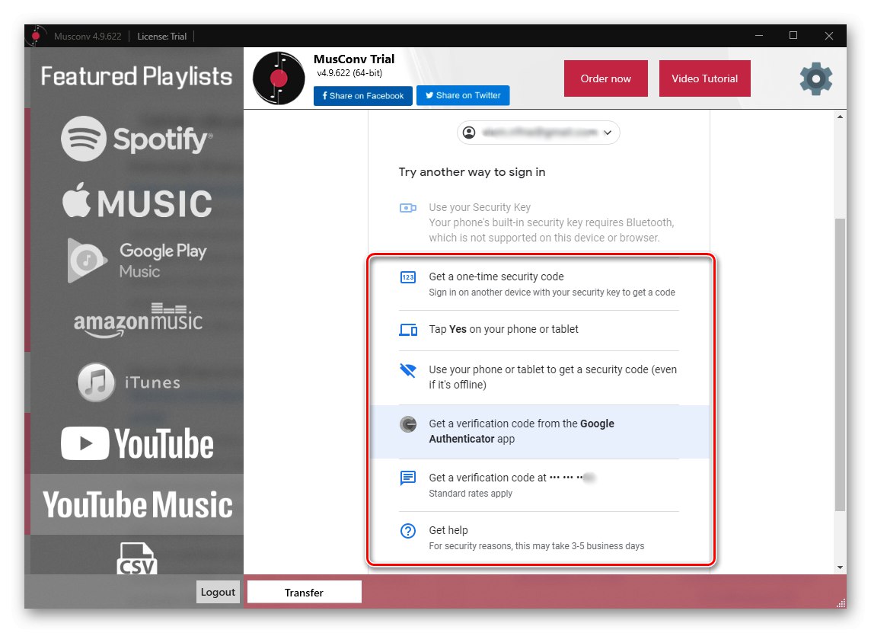
Task: Expand the Google account selector dropdown
Action: (538, 133)
